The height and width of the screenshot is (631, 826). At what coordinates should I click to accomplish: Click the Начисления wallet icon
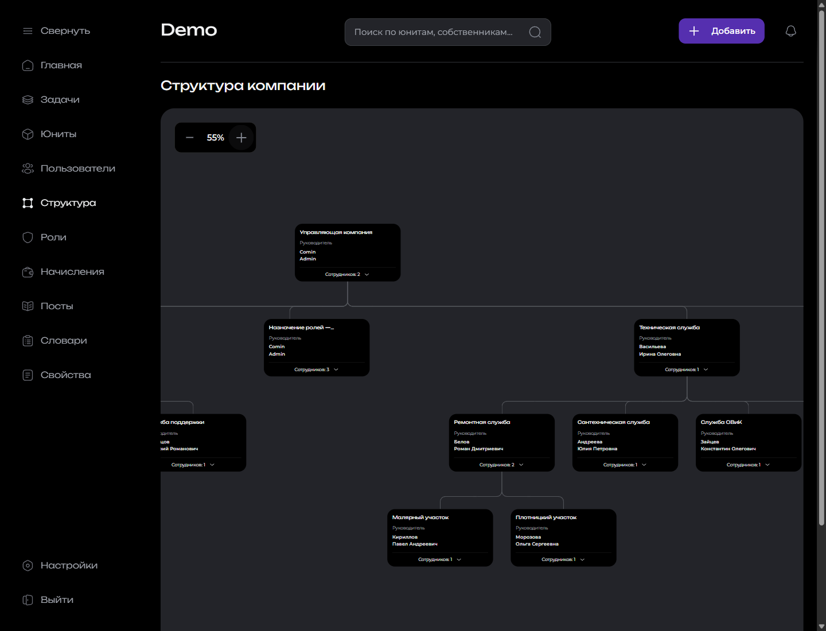pyautogui.click(x=28, y=272)
